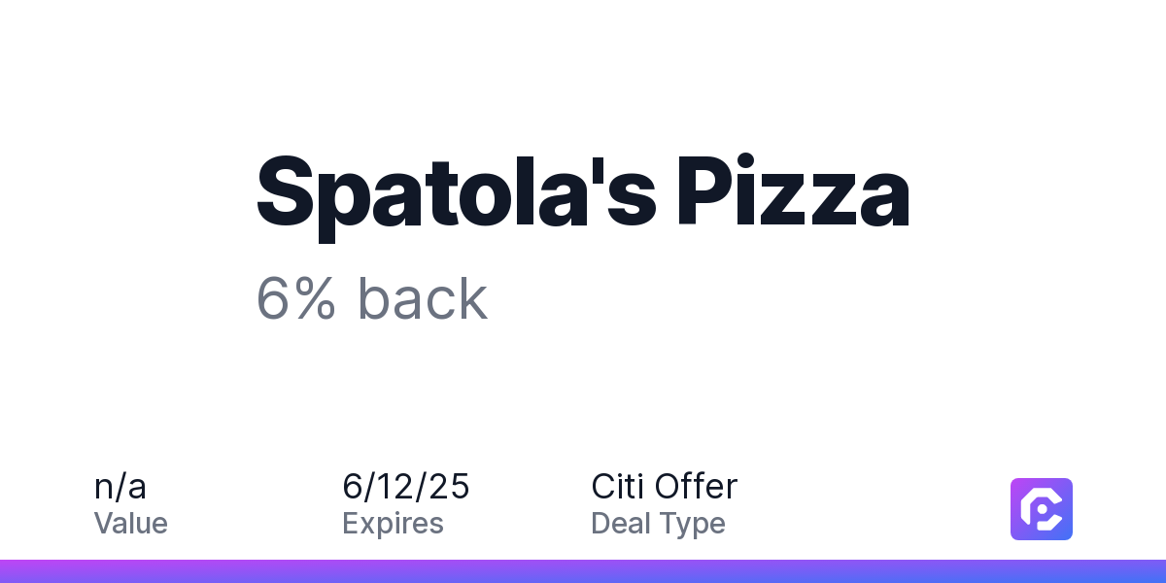Click the Expires label
1166x583 pixels.
click(393, 524)
